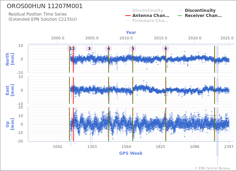Click the 2005.0 year tick label

(x=92, y=38)
